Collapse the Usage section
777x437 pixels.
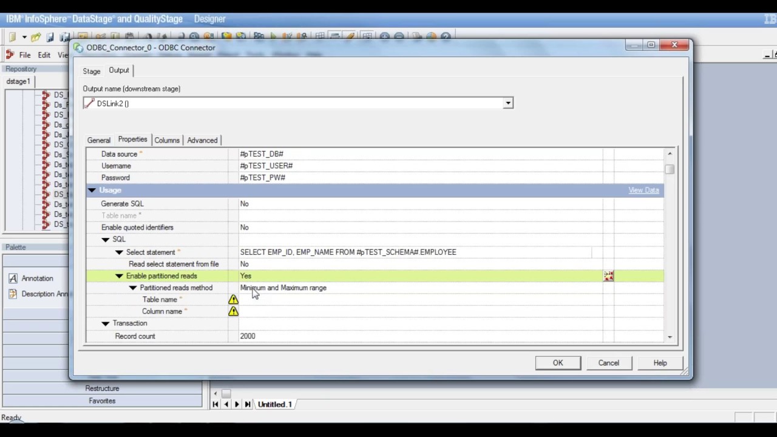92,191
